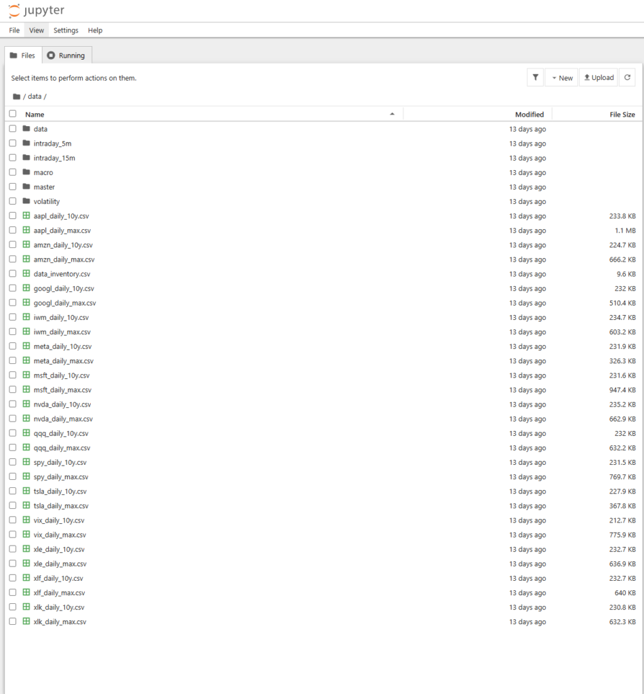Click the tsla_daily_10y.csv spreadsheet icon
Image resolution: width=644 pixels, height=694 pixels.
coord(26,491)
